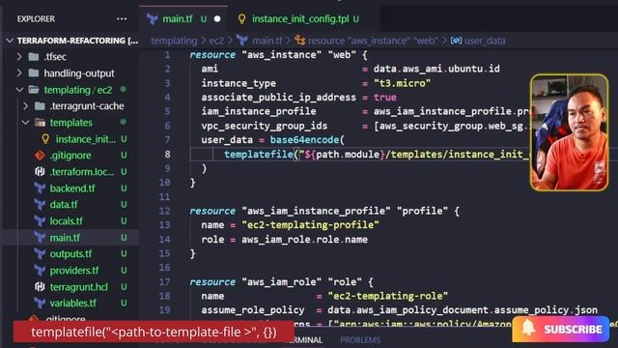Click the user_data symbol icon in breadcrumb
The width and height of the screenshot is (618, 348).
click(x=456, y=41)
